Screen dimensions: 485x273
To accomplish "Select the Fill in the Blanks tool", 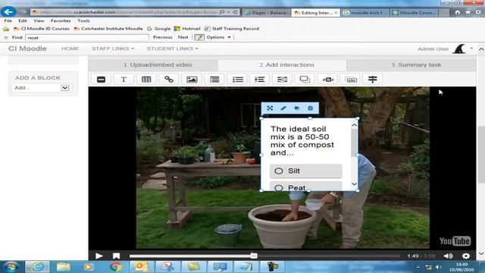I will pyautogui.click(x=282, y=80).
